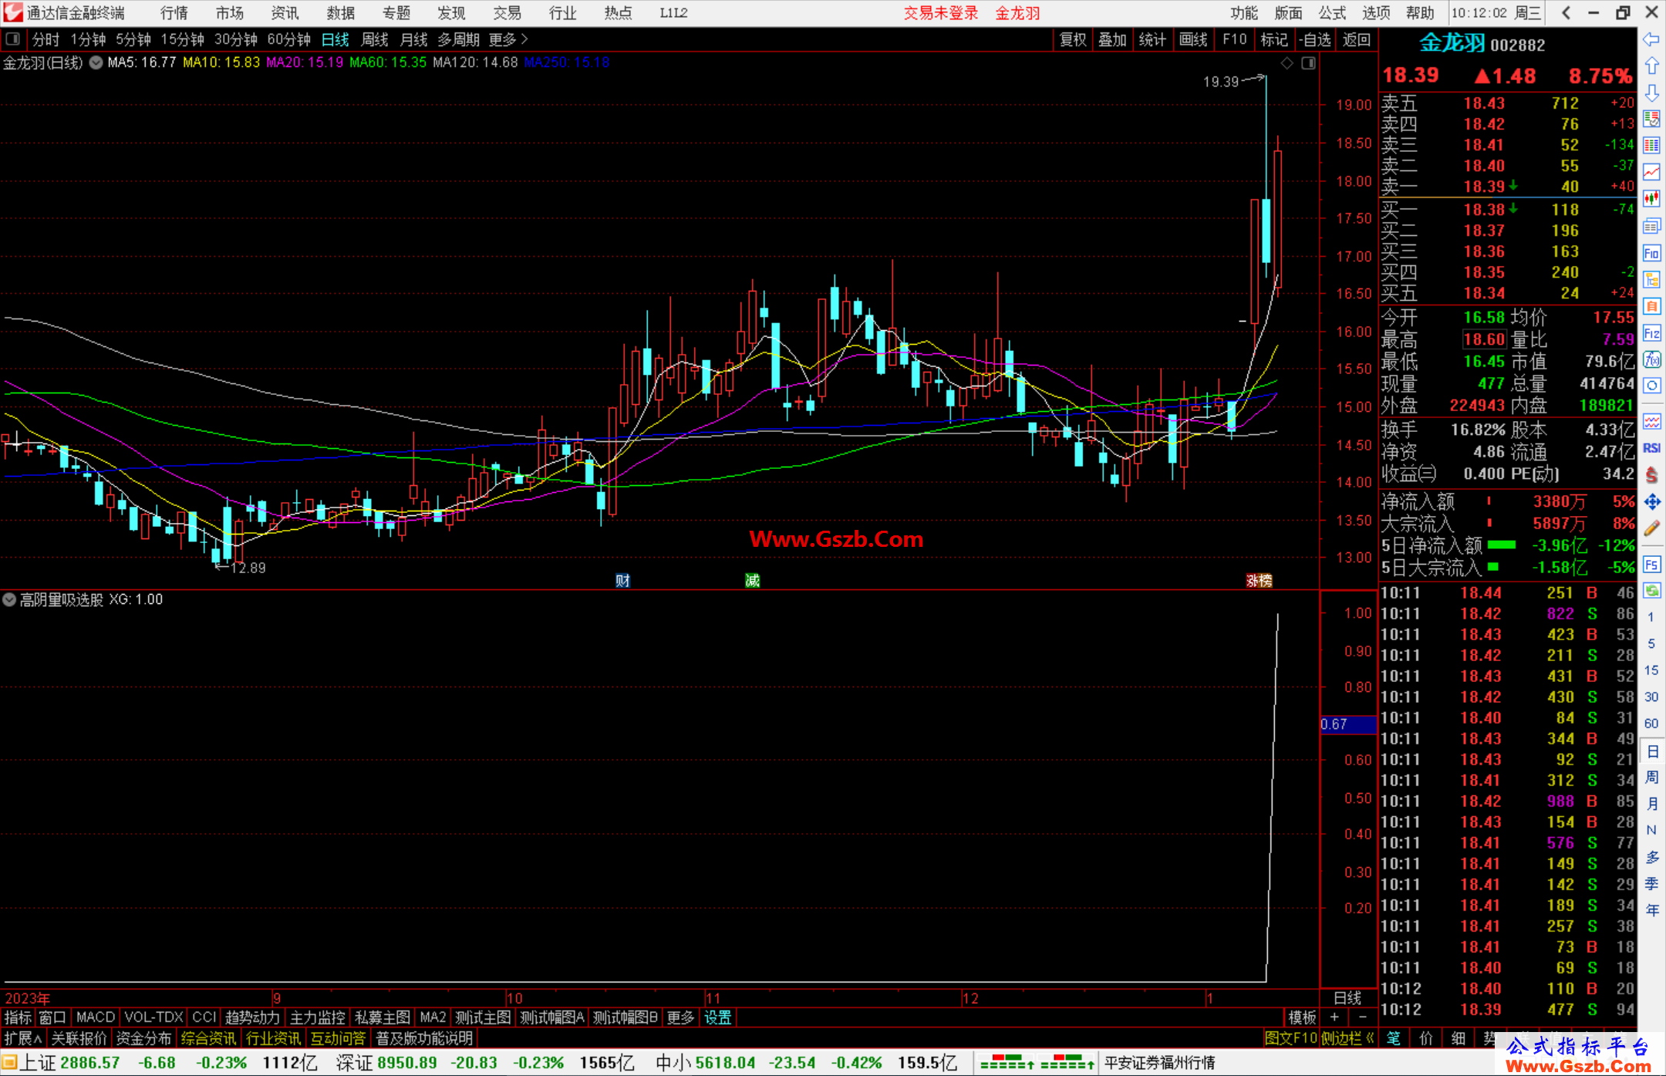This screenshot has height=1076, width=1666.
Task: Click the back arrow icon in right sidebar
Action: (1651, 39)
